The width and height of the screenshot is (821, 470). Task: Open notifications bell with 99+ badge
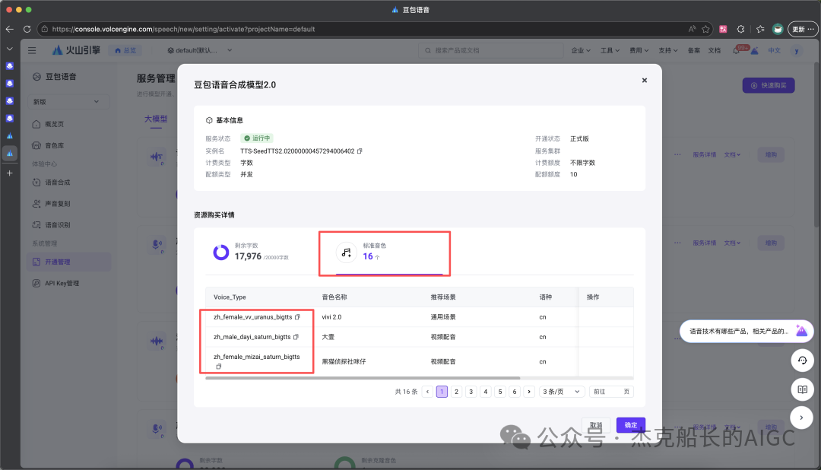coord(737,50)
